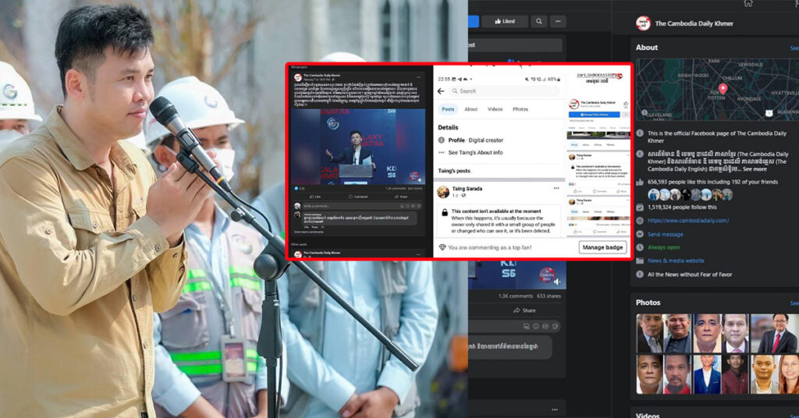This screenshot has width=799, height=418.
Task: Click '1,519,324 people follow this' text
Action: click(682, 207)
